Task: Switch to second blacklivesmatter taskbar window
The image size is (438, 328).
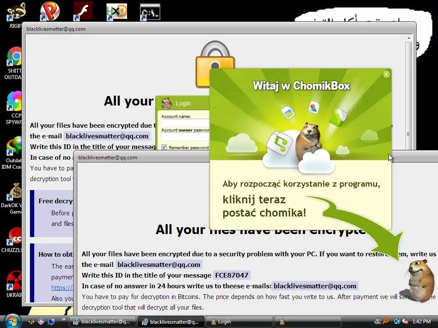Action: tap(171, 322)
